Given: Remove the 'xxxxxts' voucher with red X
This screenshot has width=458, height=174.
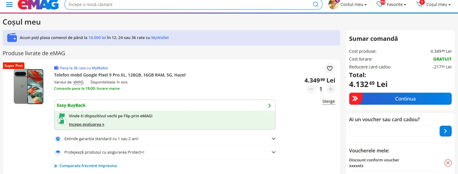Looking at the screenshot, I should tap(448, 163).
